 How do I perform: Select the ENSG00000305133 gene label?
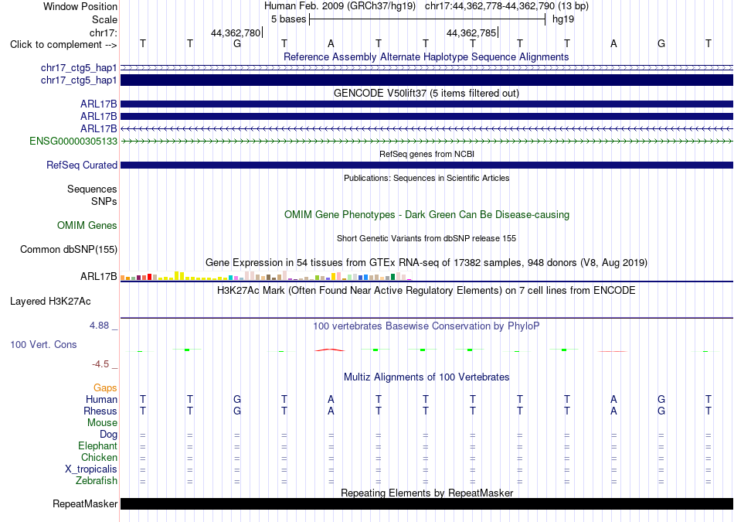click(x=73, y=141)
